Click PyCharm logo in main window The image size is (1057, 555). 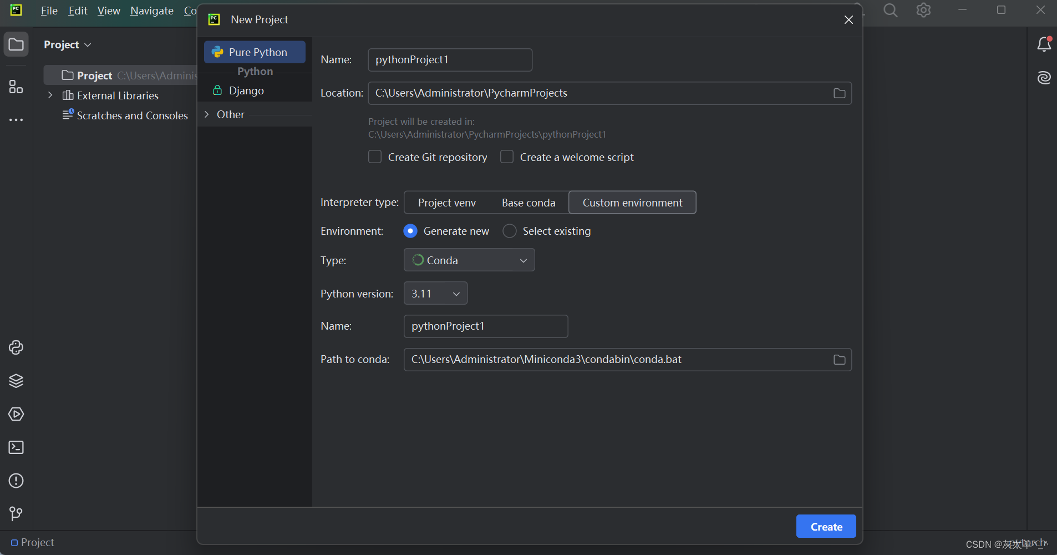pyautogui.click(x=16, y=10)
